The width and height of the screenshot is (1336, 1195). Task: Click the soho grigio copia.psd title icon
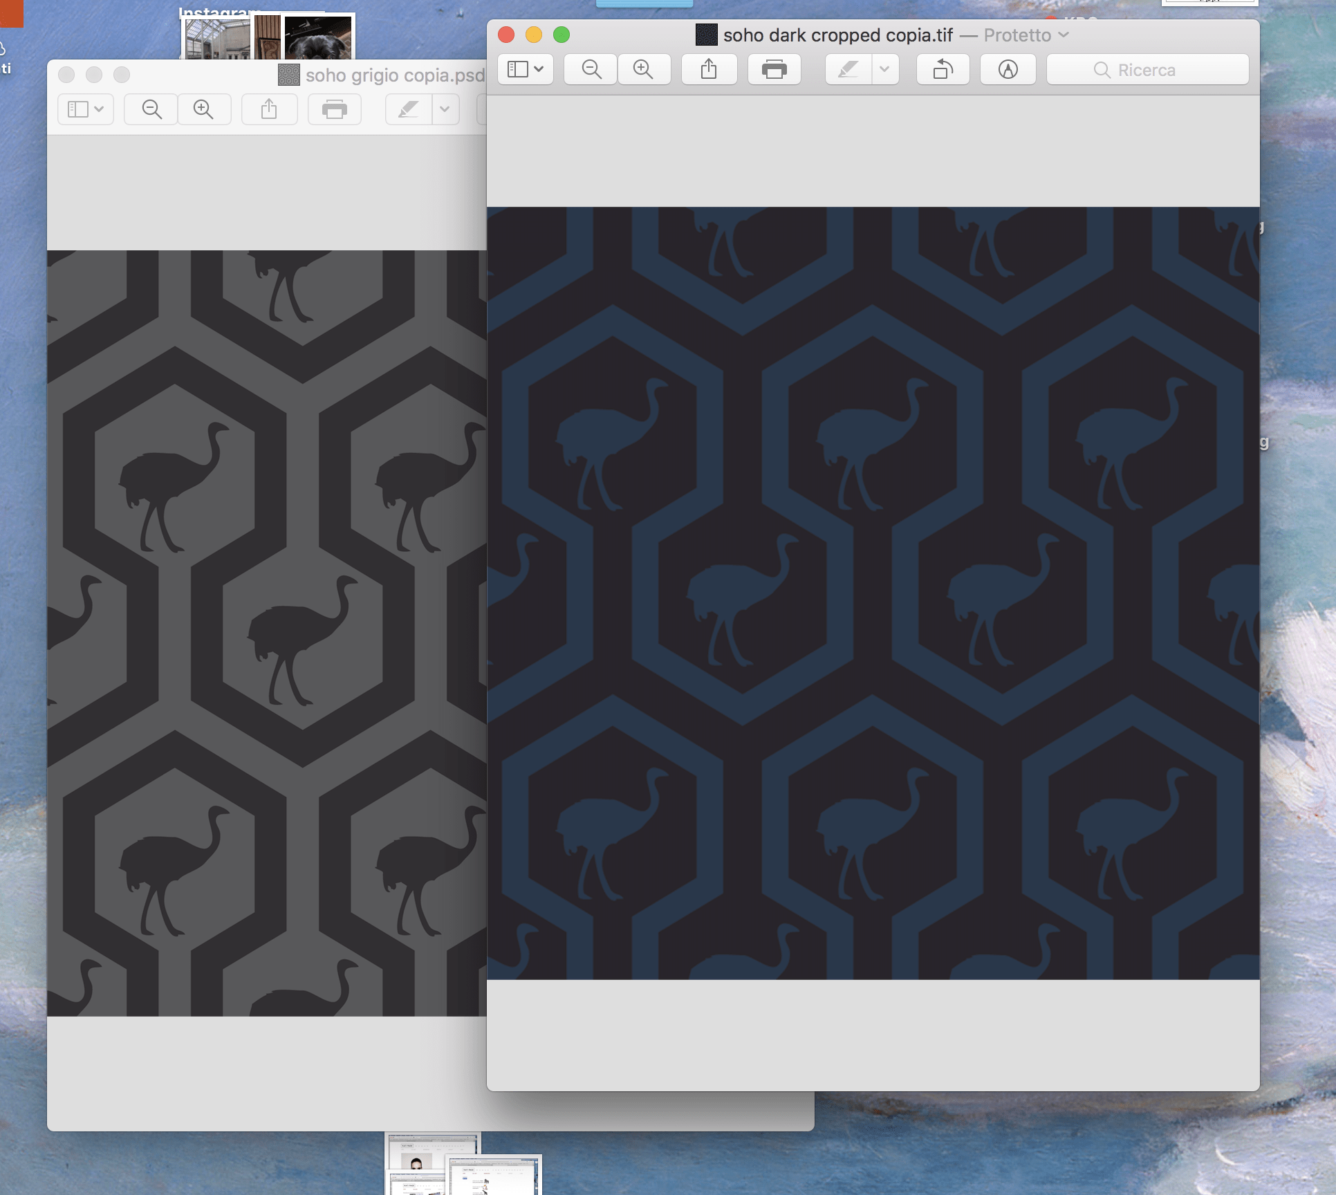tap(289, 75)
